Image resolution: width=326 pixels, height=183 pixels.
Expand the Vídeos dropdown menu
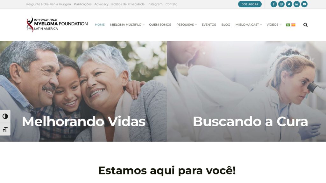coord(274,25)
